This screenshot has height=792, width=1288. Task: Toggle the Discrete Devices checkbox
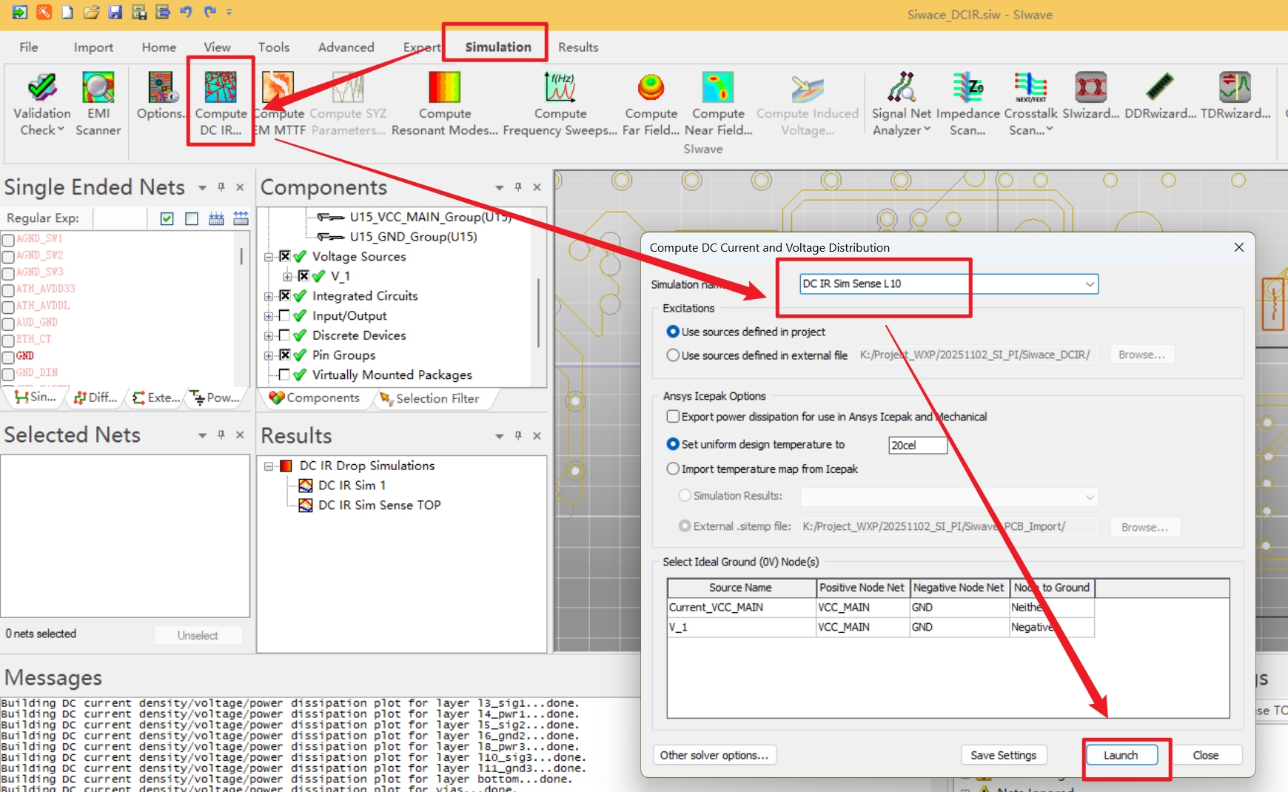284,335
